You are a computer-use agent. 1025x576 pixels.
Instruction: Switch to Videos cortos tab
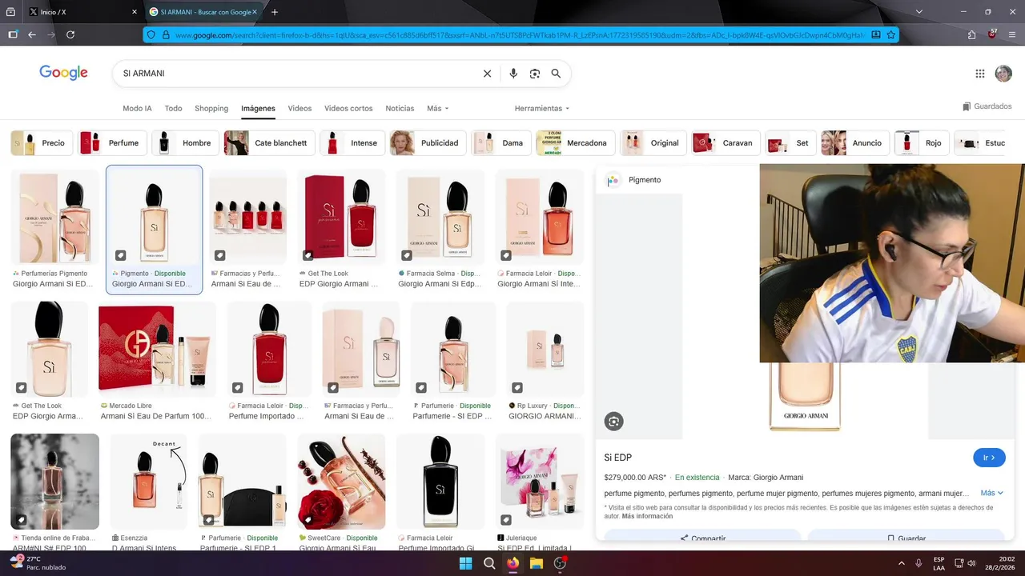(x=348, y=109)
